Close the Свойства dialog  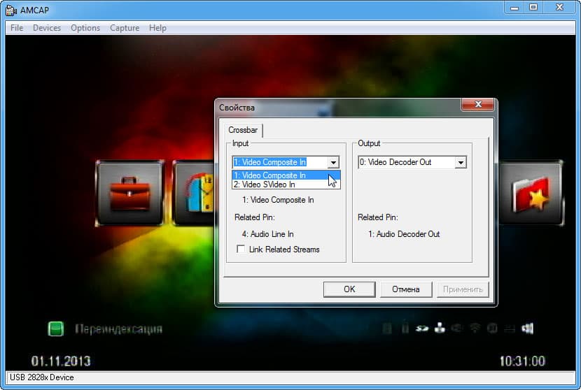tap(477, 104)
